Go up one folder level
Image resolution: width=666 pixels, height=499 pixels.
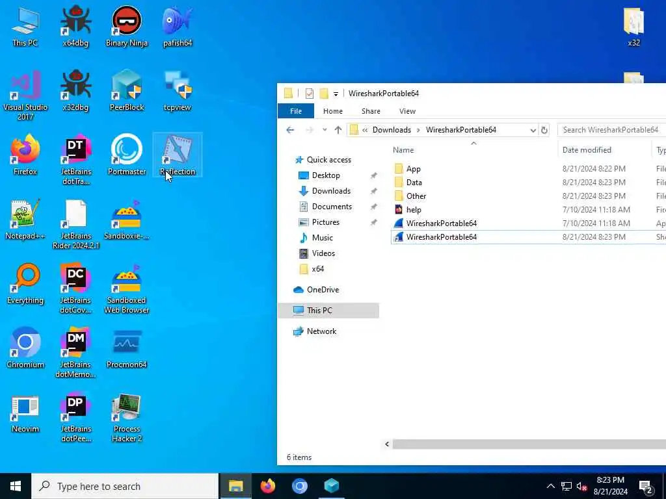pyautogui.click(x=338, y=130)
